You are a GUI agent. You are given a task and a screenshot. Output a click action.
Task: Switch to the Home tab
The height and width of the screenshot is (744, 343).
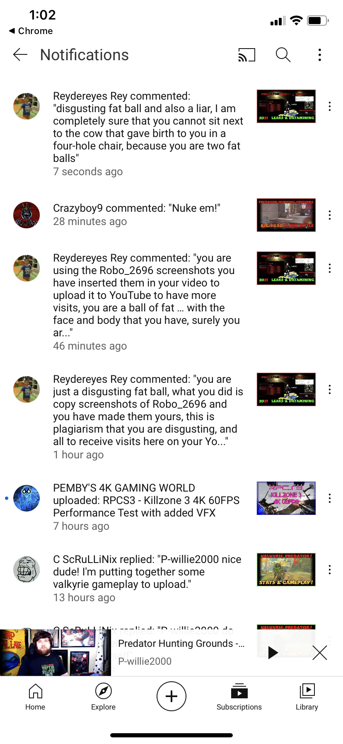coord(35,697)
